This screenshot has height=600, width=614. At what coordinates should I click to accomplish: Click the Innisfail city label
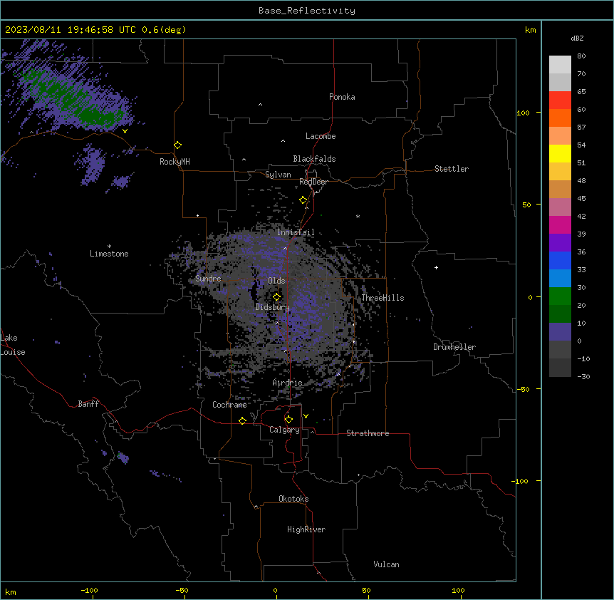pos(296,232)
